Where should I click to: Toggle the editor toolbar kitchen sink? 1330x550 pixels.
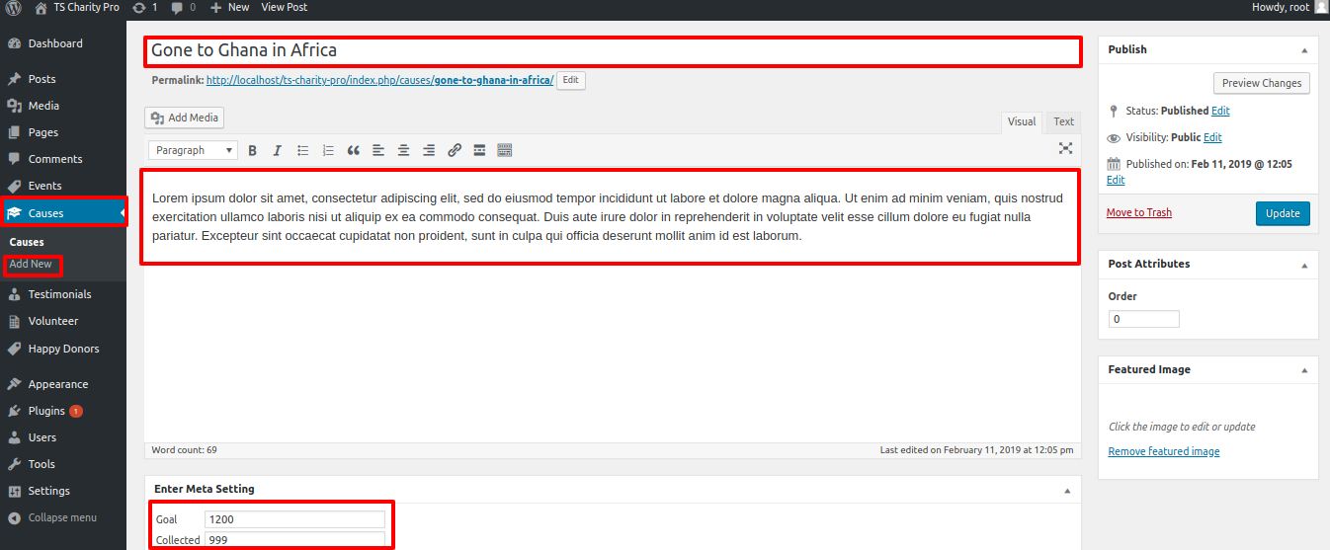[x=505, y=150]
